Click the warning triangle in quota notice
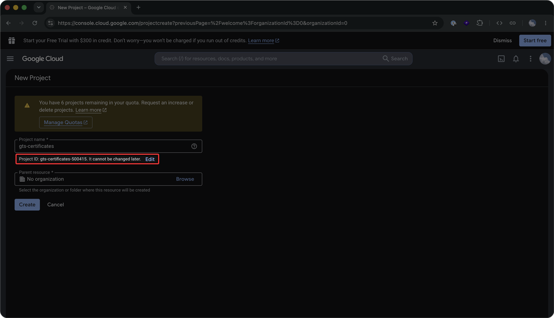 27,106
